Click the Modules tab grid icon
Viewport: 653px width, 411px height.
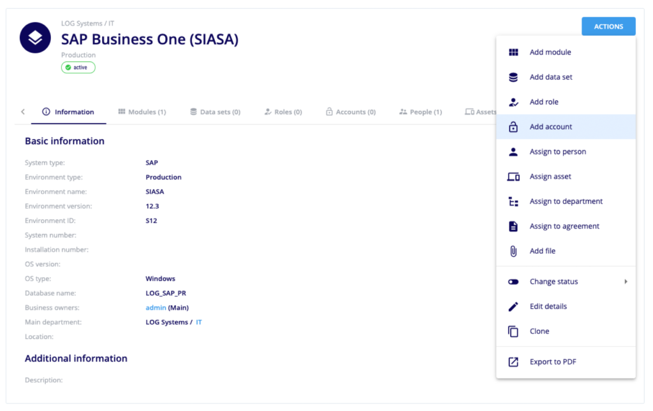122,112
